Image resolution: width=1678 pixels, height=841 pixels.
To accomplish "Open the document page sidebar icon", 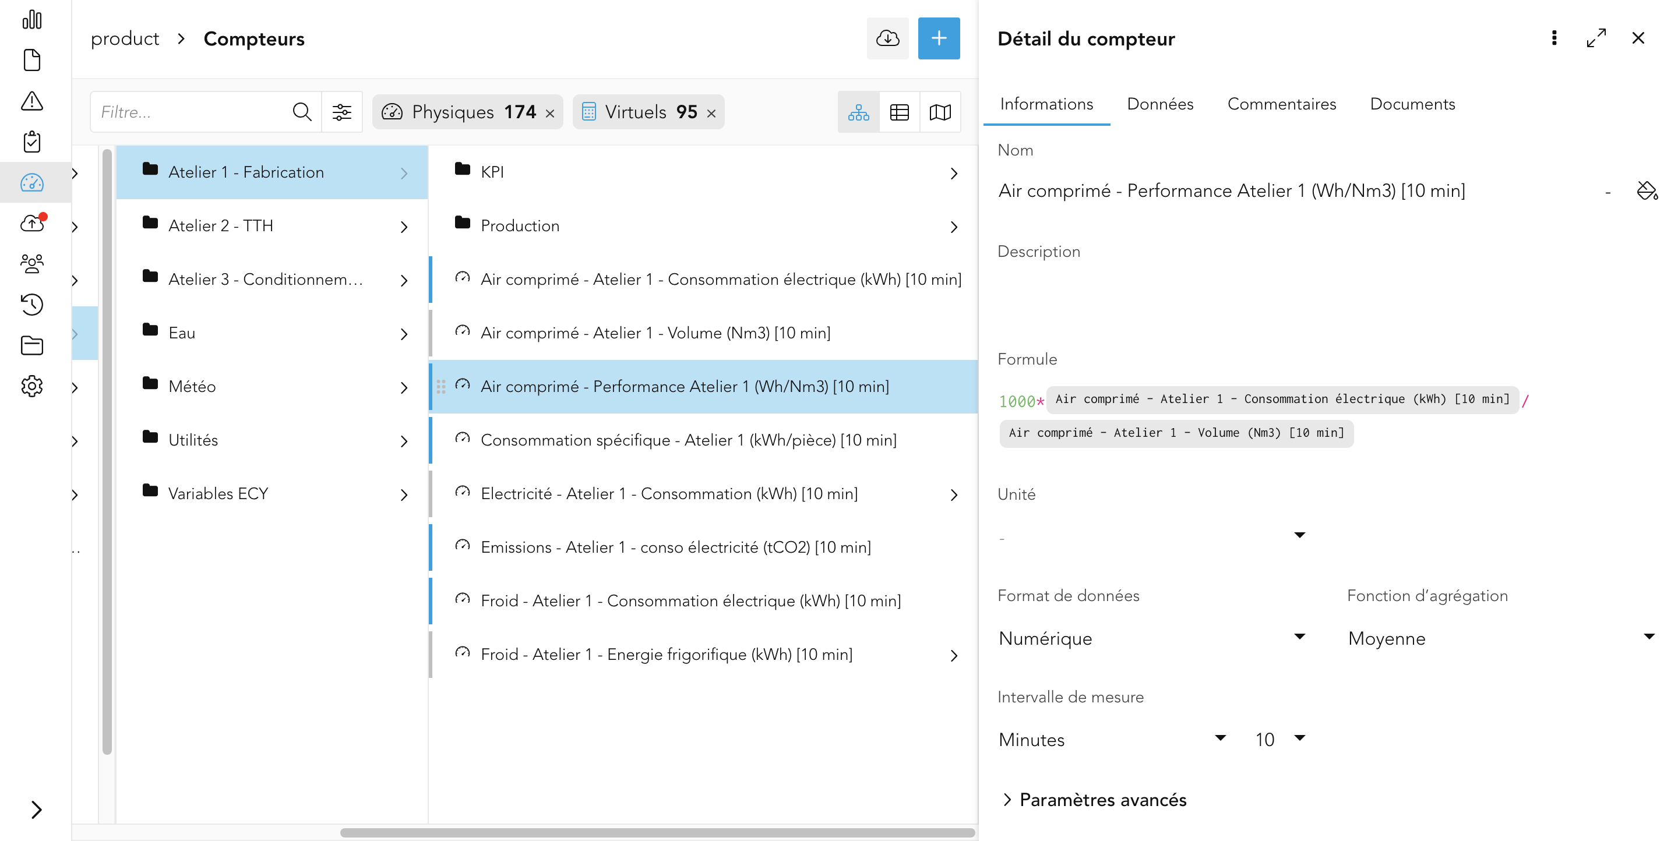I will point(32,60).
